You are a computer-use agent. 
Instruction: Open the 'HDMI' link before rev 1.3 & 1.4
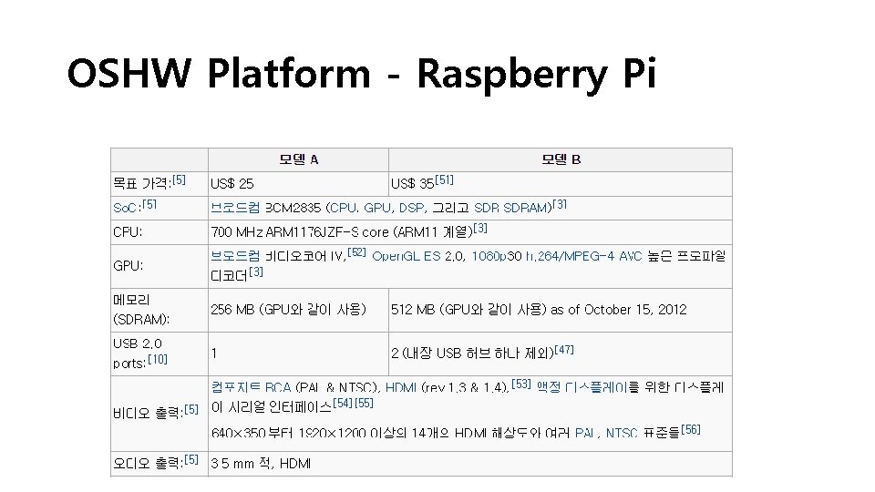pos(401,387)
